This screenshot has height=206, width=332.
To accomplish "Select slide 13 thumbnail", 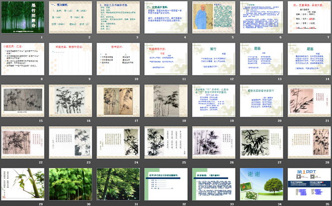I will coord(262,59).
